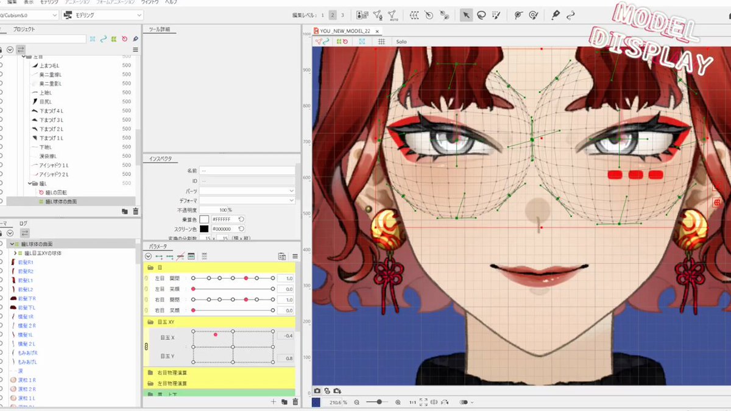The height and width of the screenshot is (411, 731).
Task: Delete selected part with trash icon
Action: tap(135, 211)
